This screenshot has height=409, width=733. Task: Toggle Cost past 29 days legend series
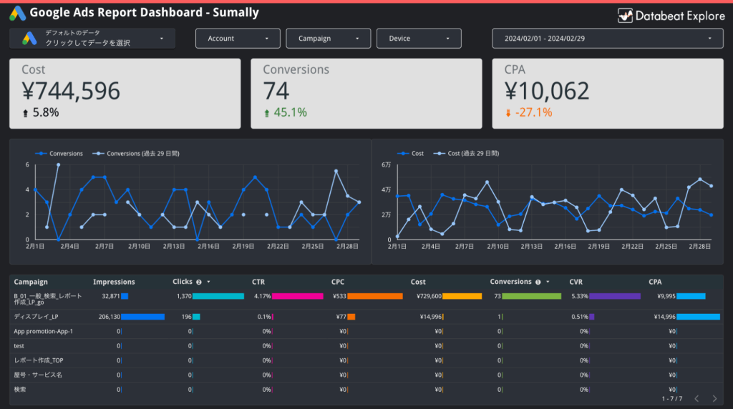pyautogui.click(x=466, y=153)
